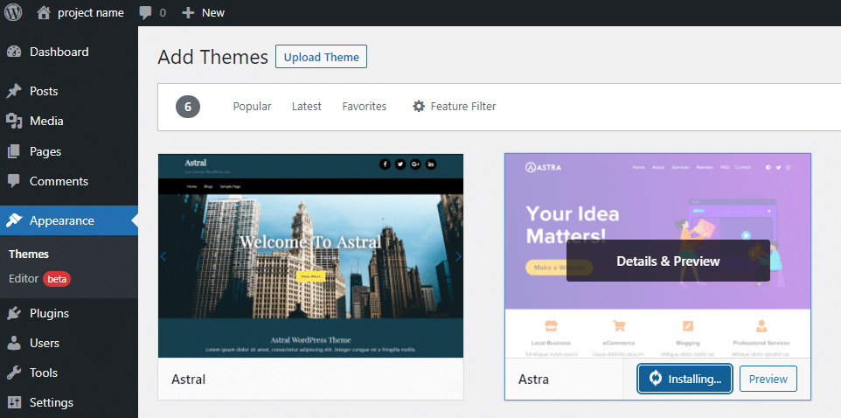This screenshot has height=418, width=841.
Task: Click the Astral theme screenshot thumbnail
Action: point(310,256)
